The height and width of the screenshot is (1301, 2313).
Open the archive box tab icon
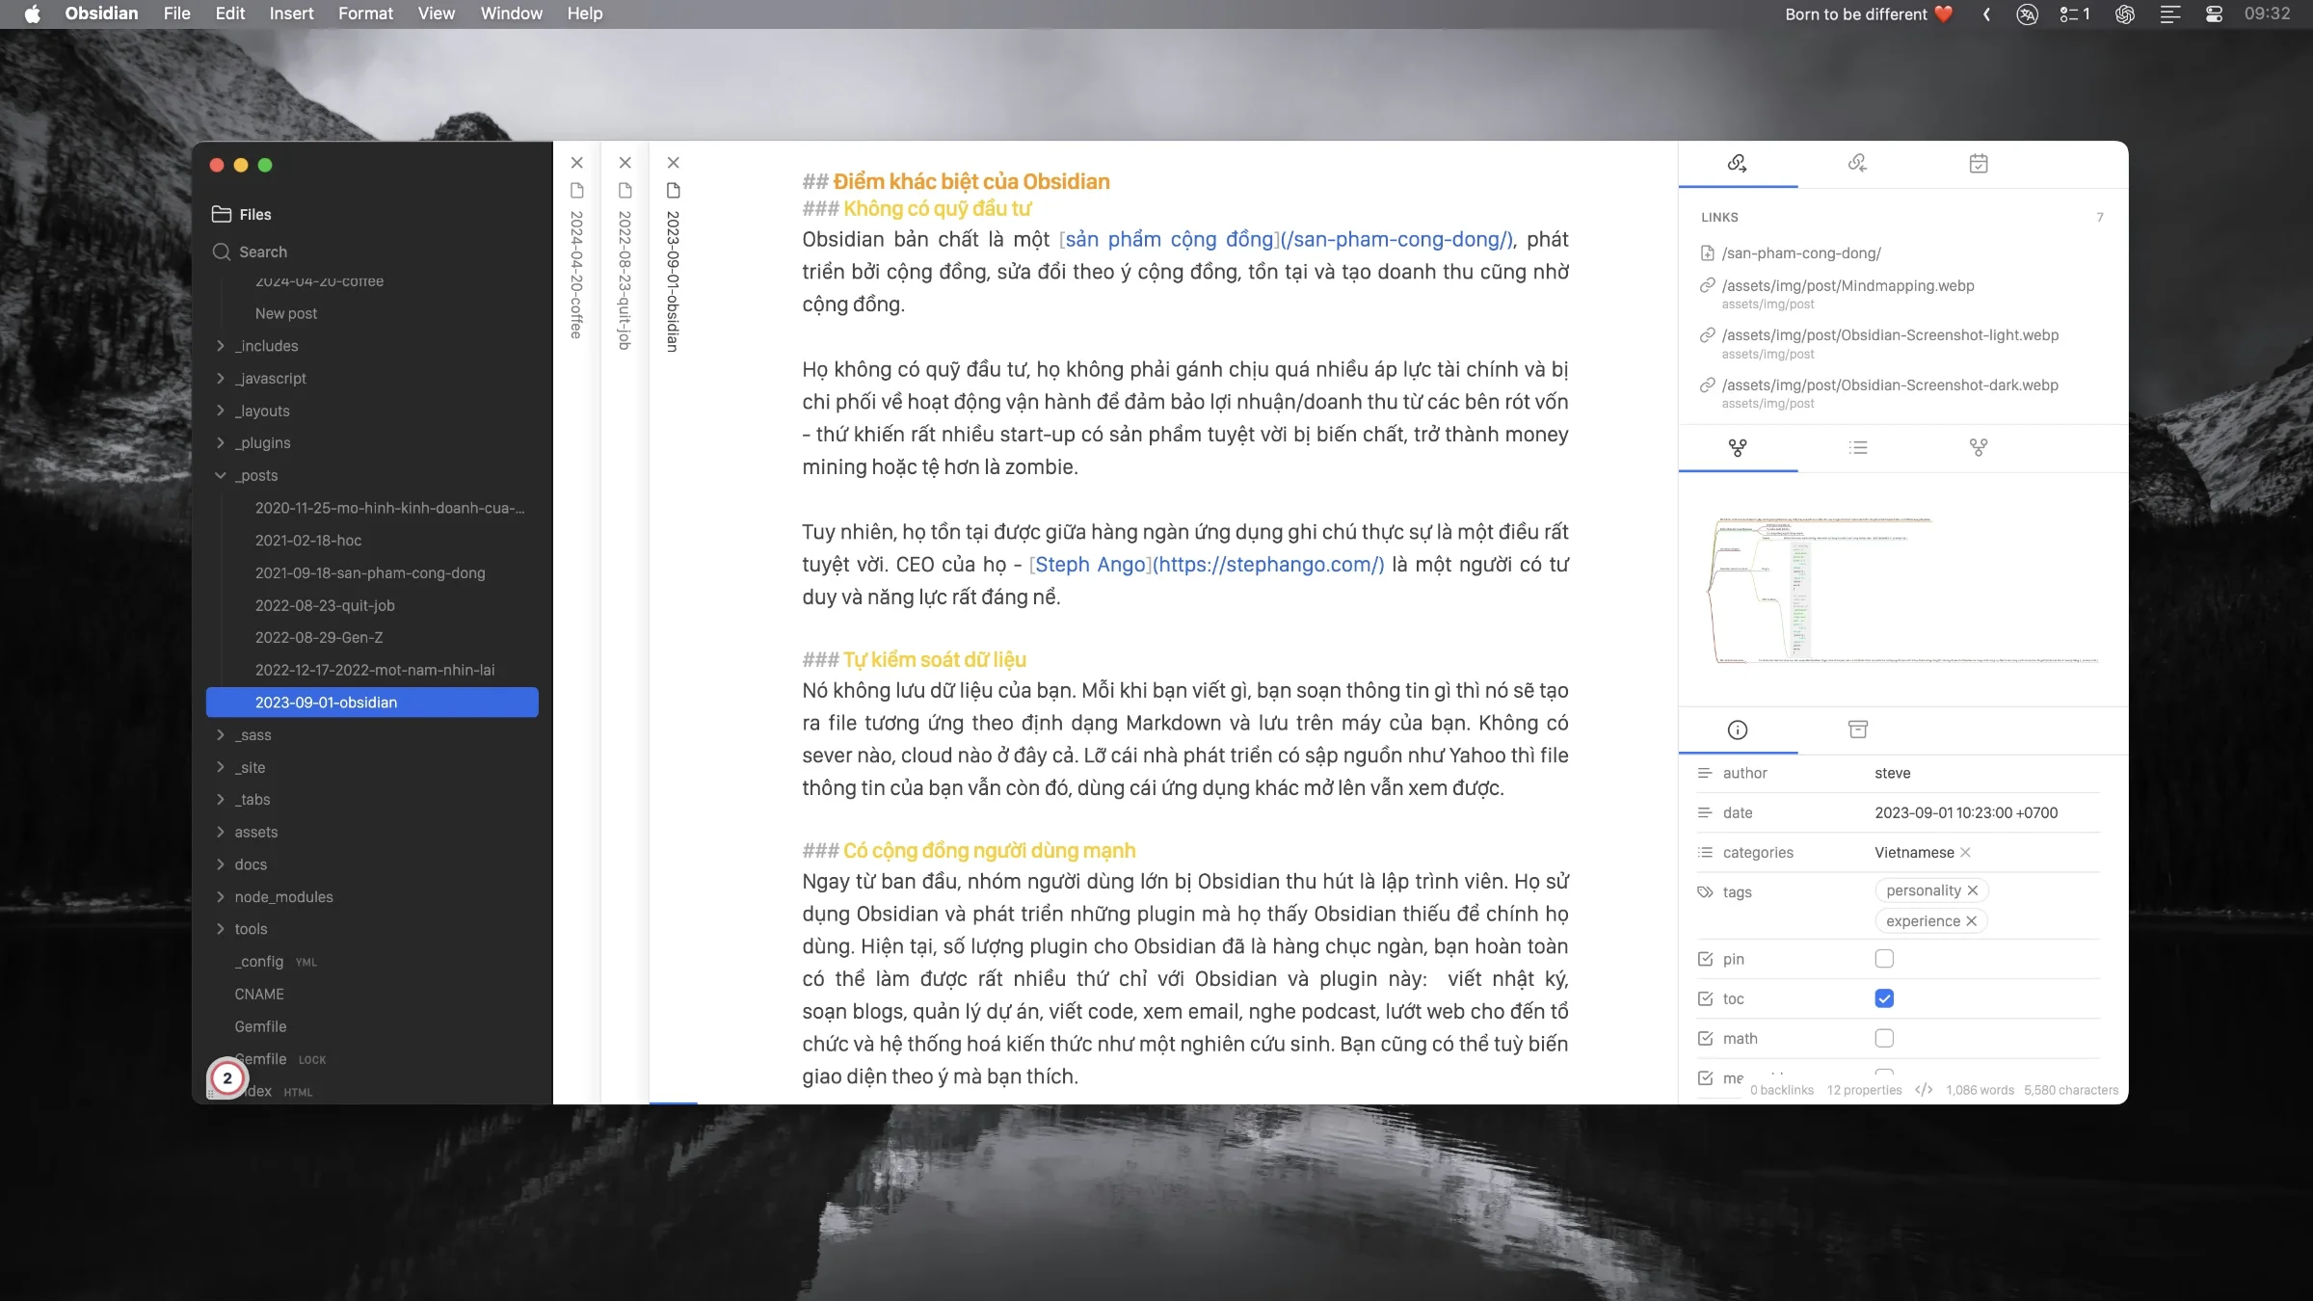(1858, 730)
